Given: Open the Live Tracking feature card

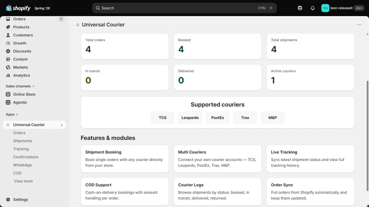Looking at the screenshot, I should [x=310, y=159].
